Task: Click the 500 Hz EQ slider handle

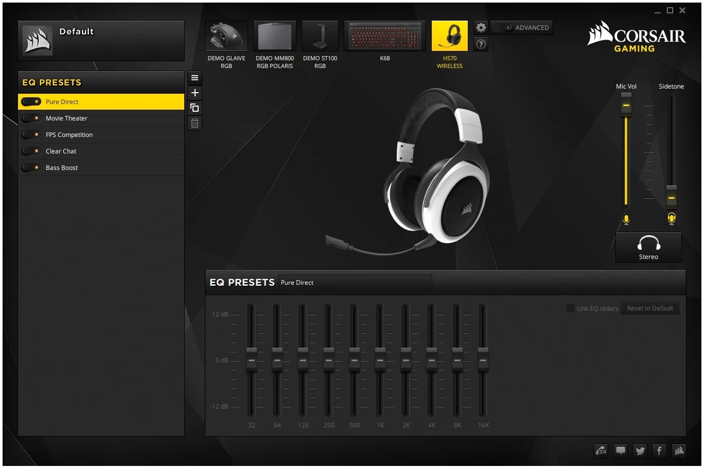Action: coord(355,360)
